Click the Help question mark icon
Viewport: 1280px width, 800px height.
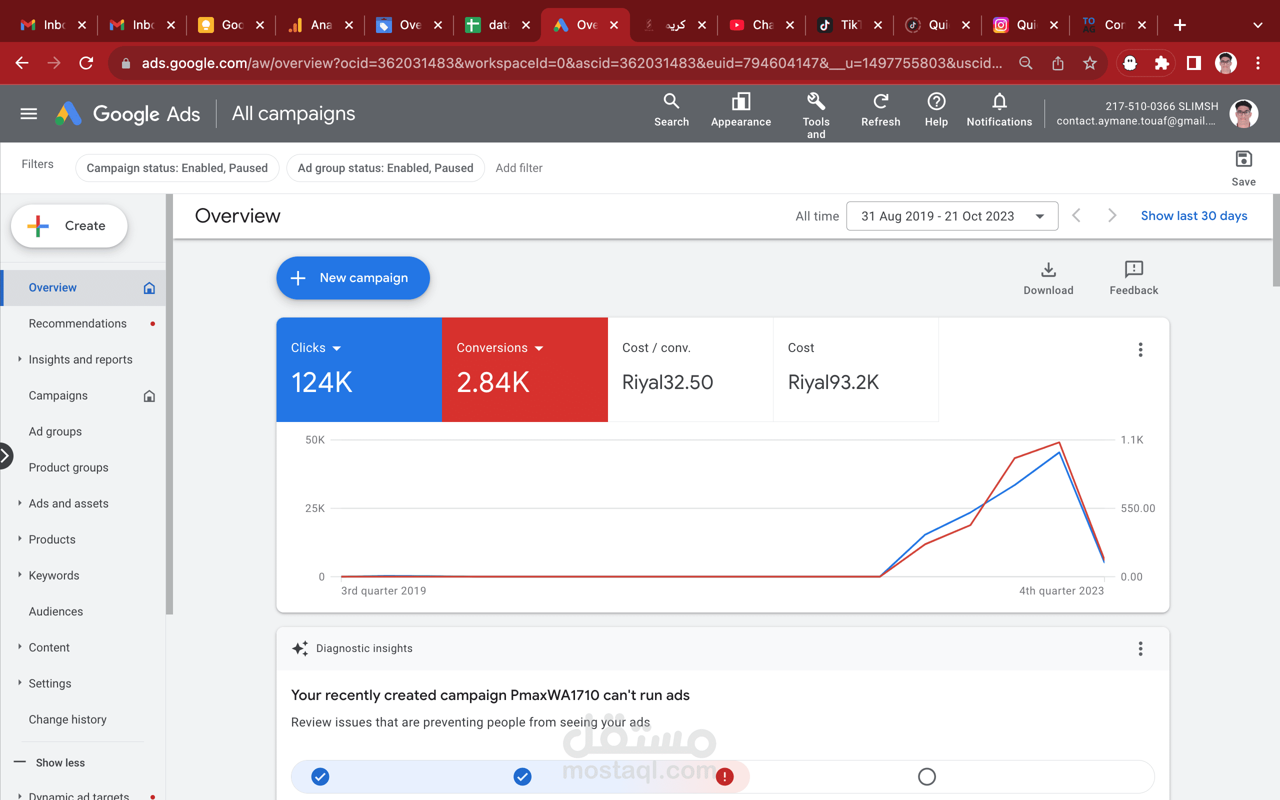point(935,101)
